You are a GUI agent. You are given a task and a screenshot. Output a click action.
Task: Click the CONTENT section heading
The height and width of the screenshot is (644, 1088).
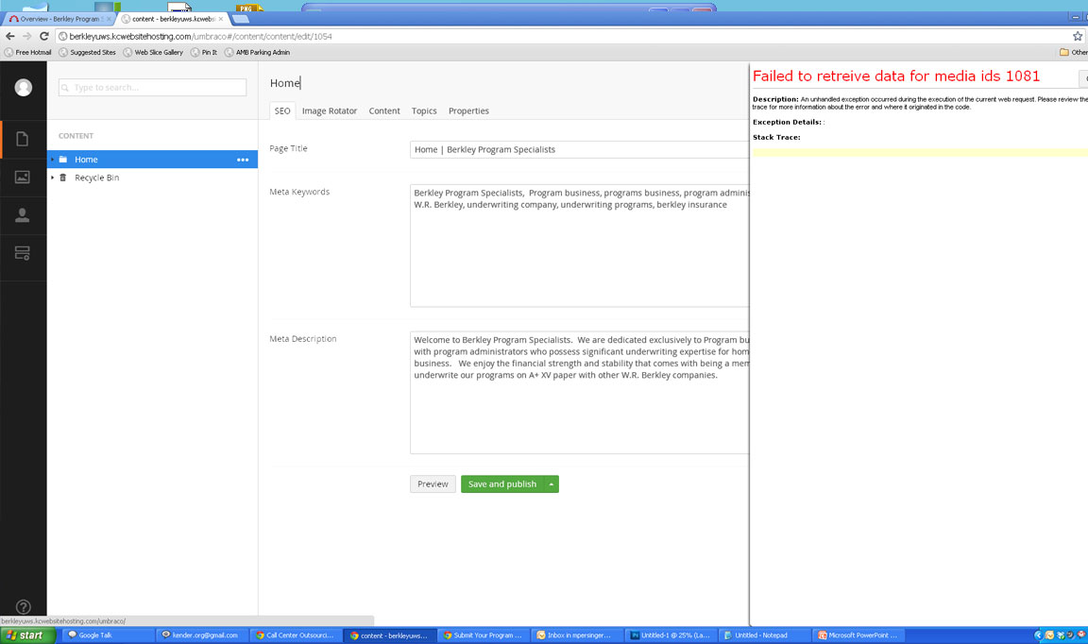point(76,136)
